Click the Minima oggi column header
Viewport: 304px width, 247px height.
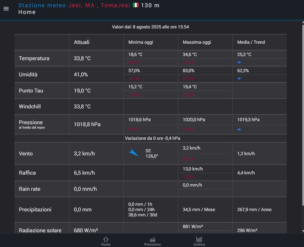click(141, 42)
